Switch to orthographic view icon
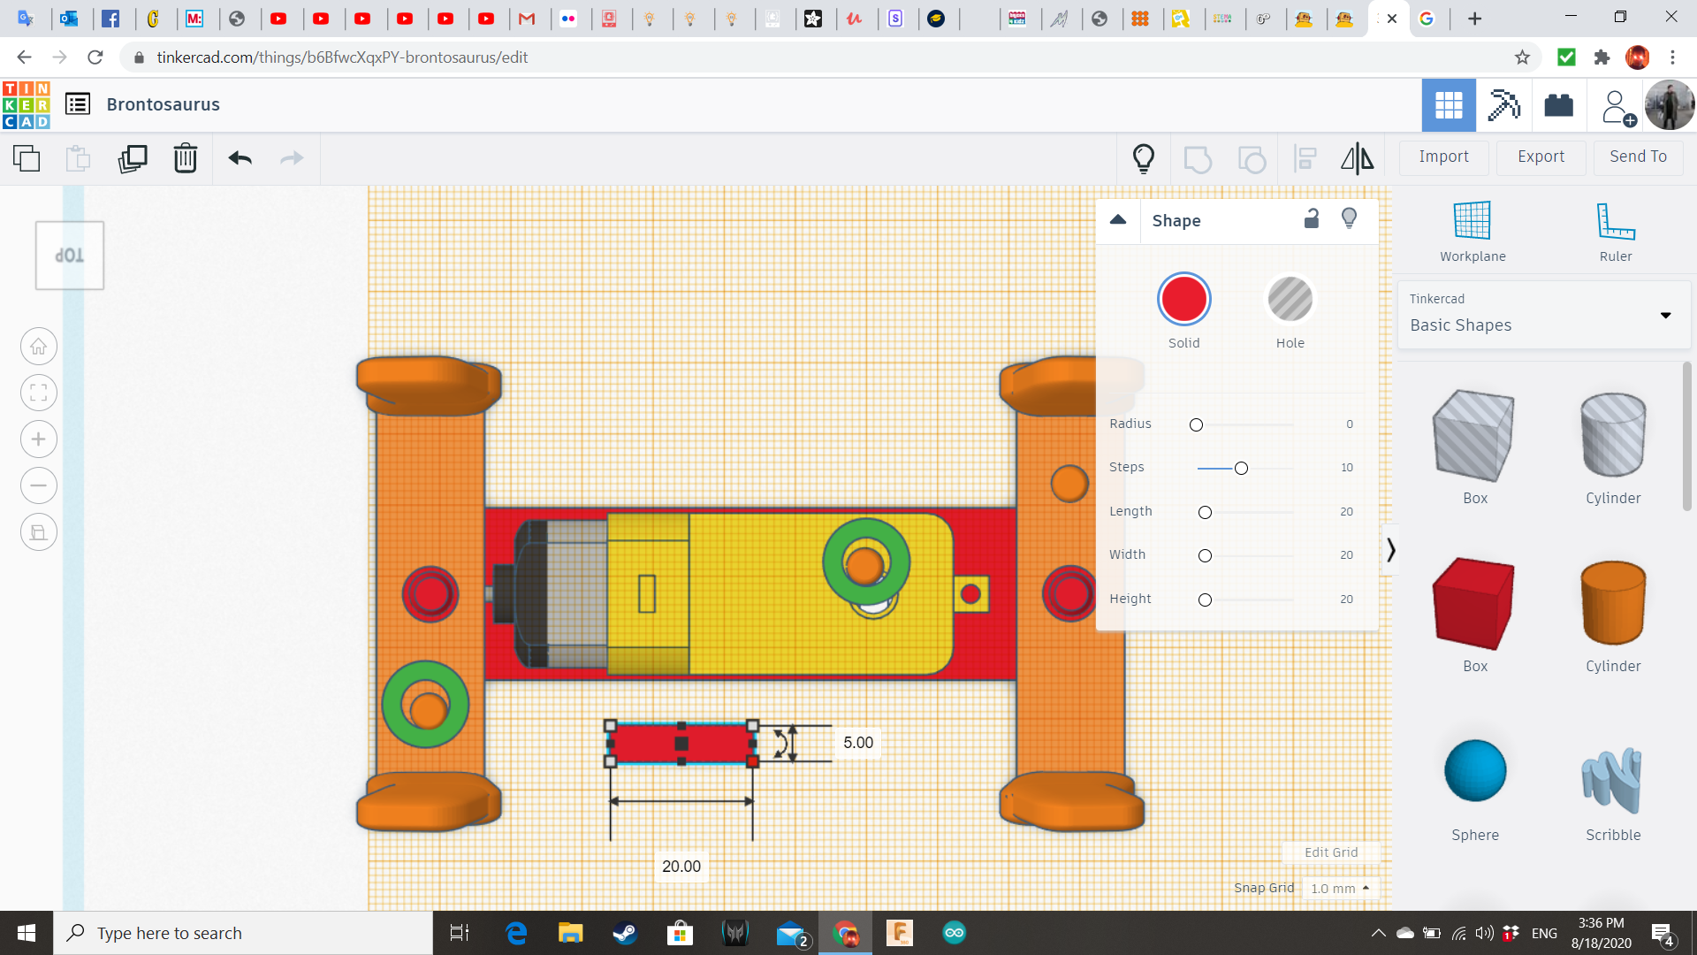 [39, 532]
